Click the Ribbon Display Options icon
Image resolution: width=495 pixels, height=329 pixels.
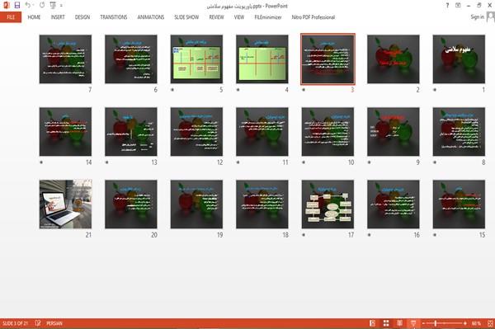pos(458,6)
